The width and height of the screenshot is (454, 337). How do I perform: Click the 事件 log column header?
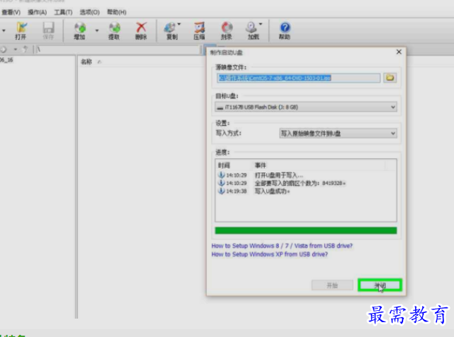(261, 165)
